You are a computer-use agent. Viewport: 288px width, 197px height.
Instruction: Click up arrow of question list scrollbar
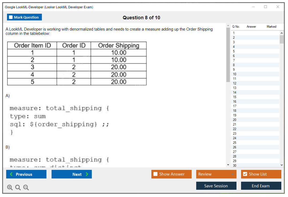tap(282, 33)
